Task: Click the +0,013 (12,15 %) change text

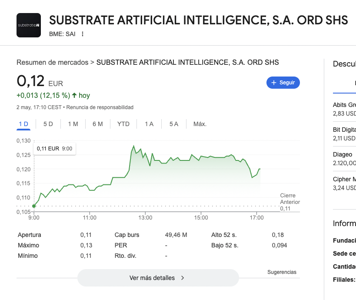Action: pos(43,95)
